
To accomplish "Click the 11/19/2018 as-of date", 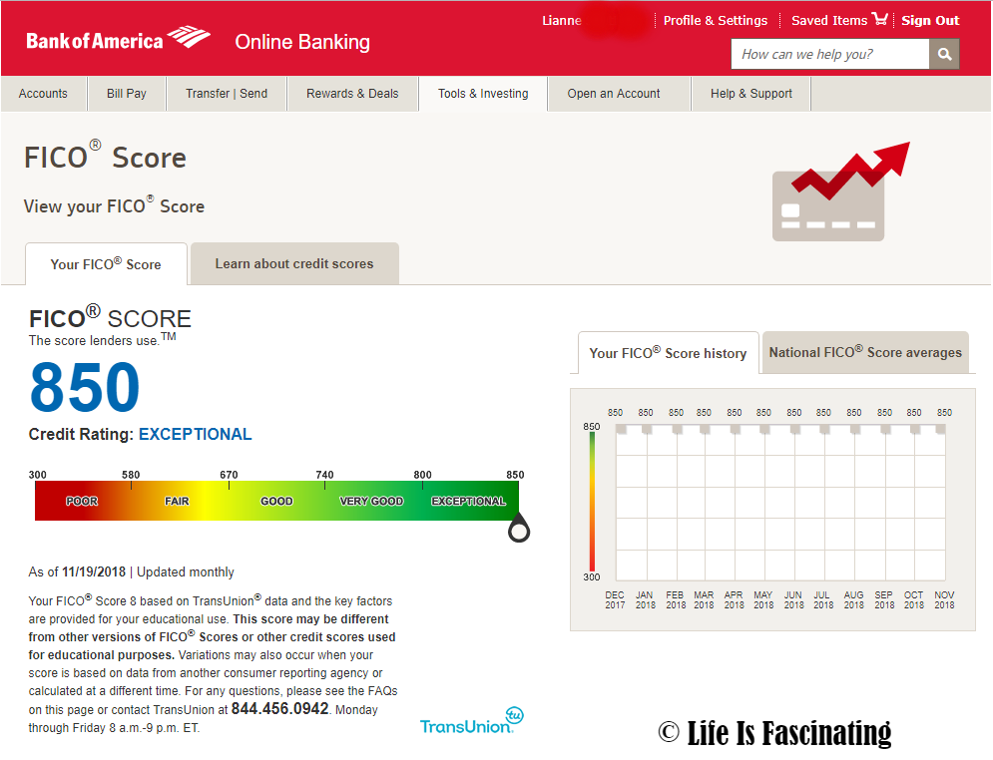I will point(94,572).
